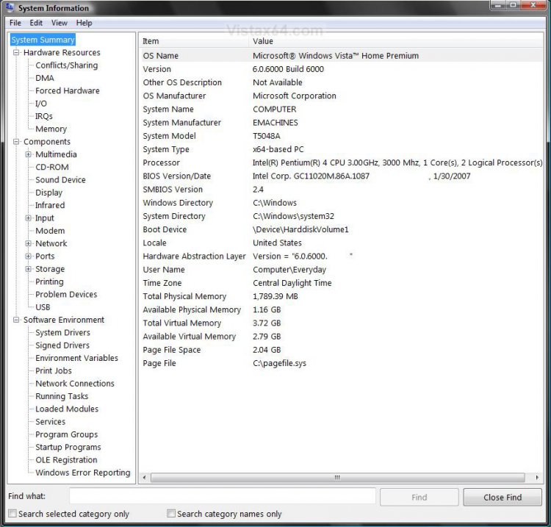Open Environment Variables tree item
551x527 pixels.
coord(77,358)
